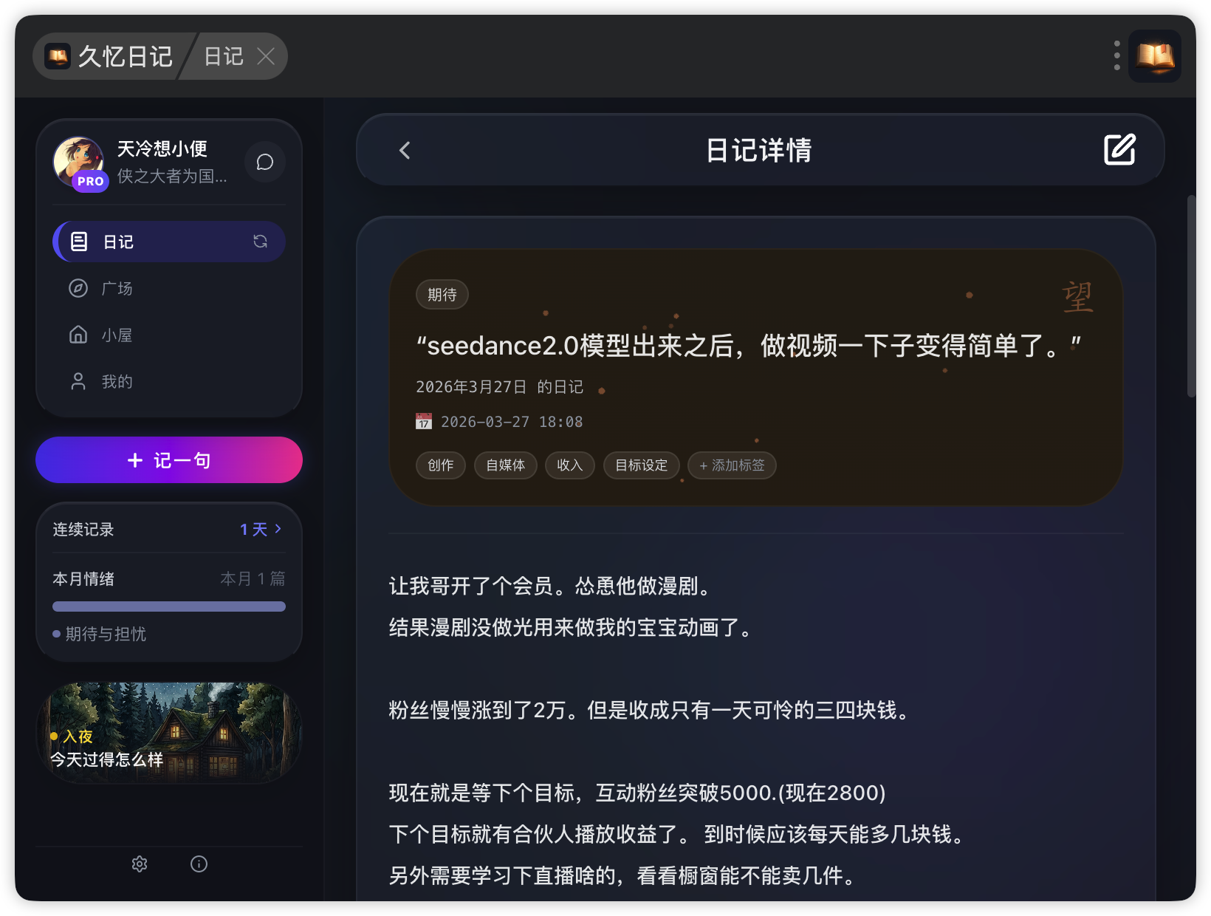Close the 日记 tab
The image size is (1211, 916).
266,56
